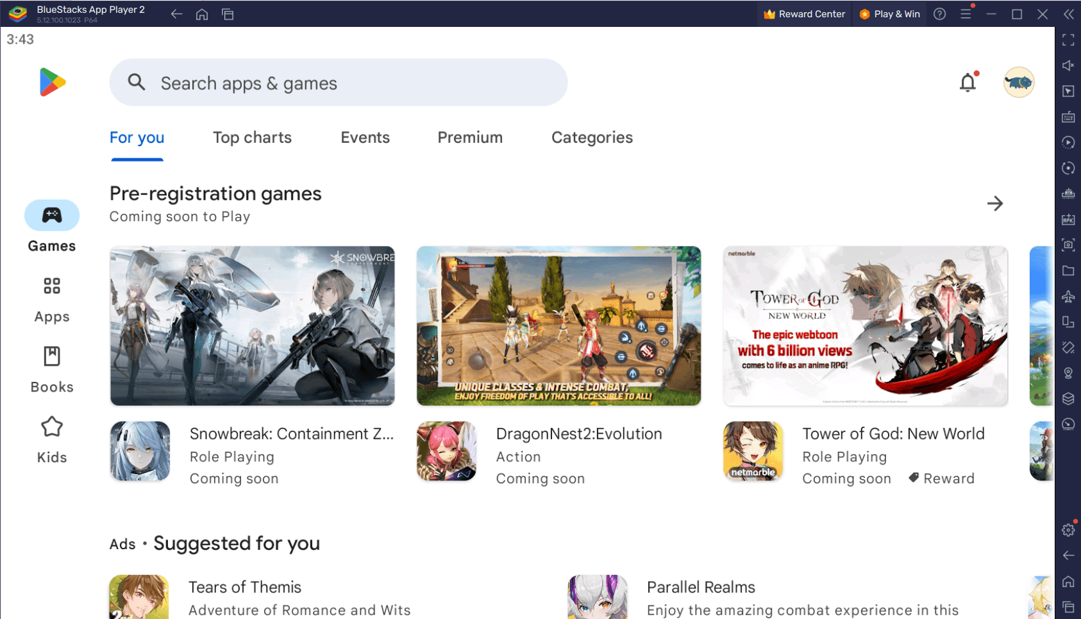This screenshot has height=619, width=1081.
Task: Install APK from BlueStacks sidebar
Action: pyautogui.click(x=1068, y=219)
